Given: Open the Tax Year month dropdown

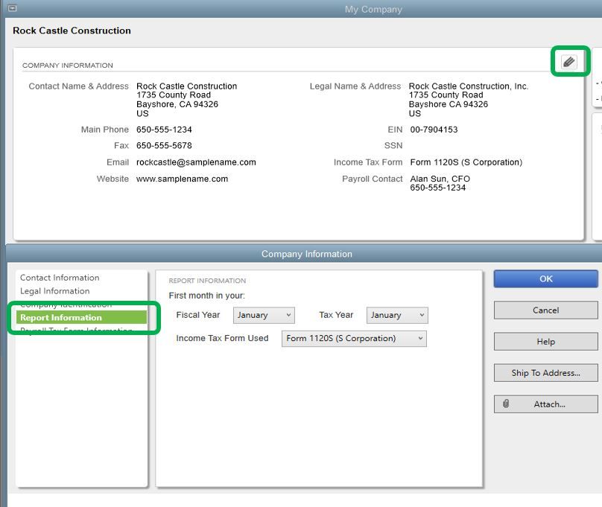Looking at the screenshot, I should pos(397,315).
